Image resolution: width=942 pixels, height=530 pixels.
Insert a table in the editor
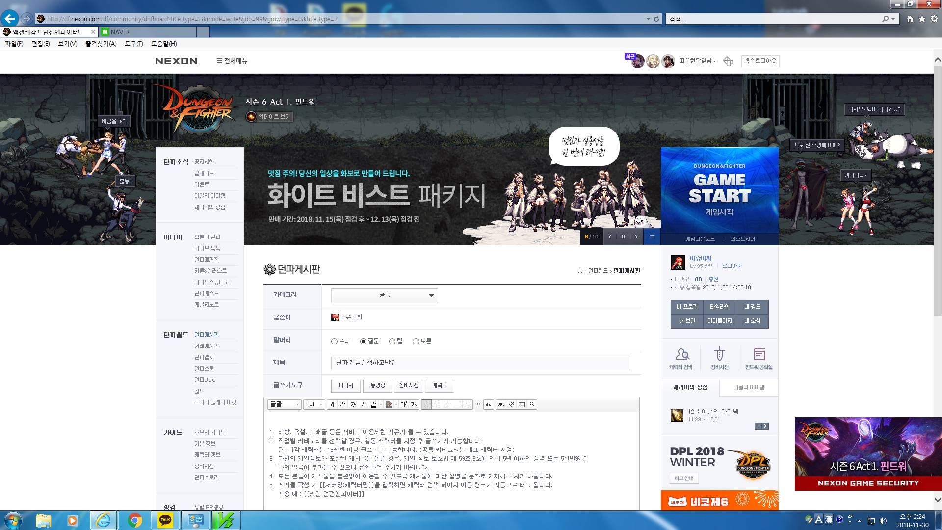(522, 404)
